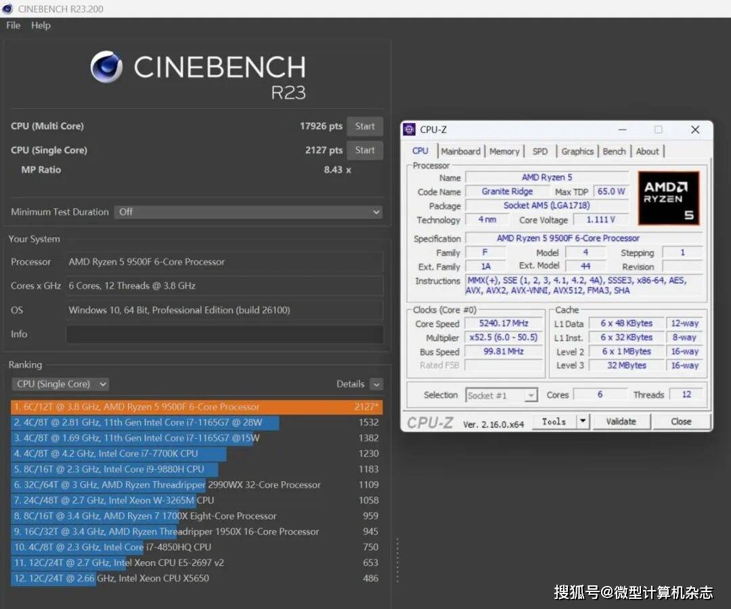The height and width of the screenshot is (609, 731).
Task: Open the Bench tab in CPU-Z
Action: [x=614, y=151]
